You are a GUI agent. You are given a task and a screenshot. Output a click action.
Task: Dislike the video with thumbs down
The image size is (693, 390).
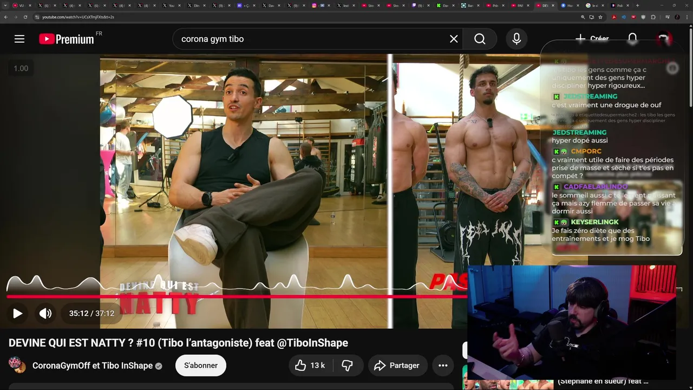348,366
